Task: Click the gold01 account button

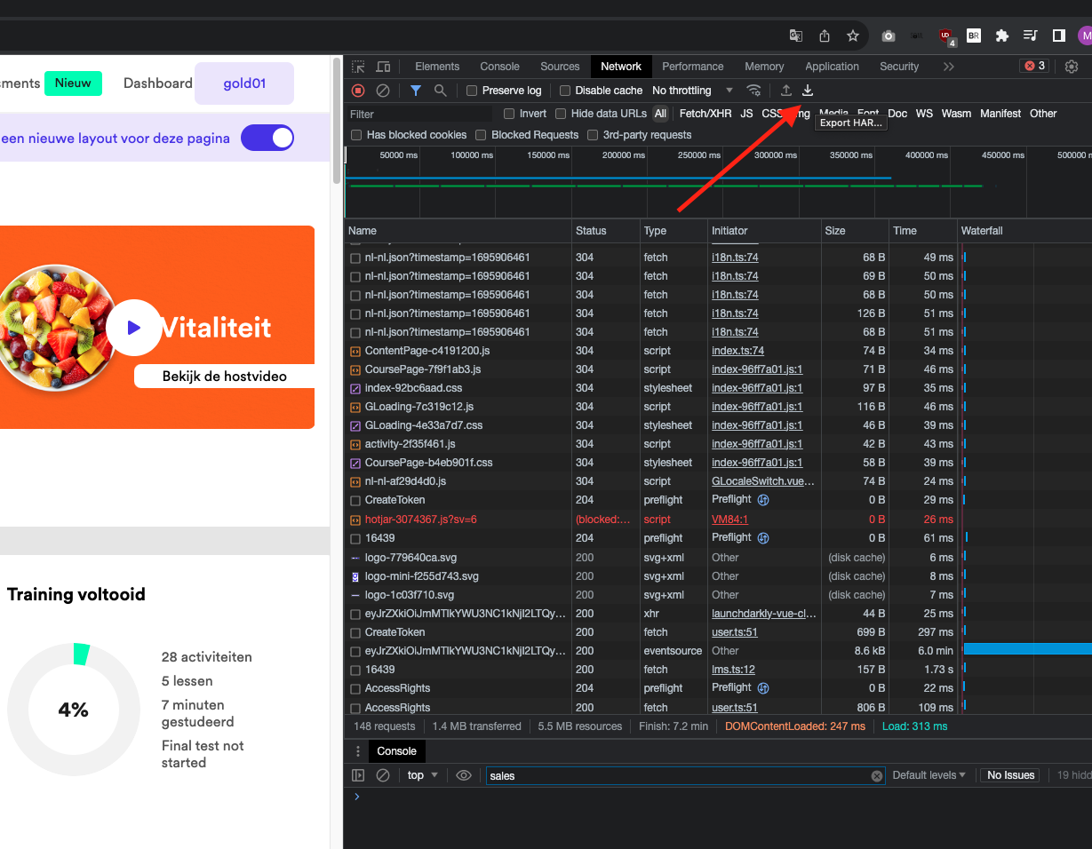Action: click(x=244, y=83)
